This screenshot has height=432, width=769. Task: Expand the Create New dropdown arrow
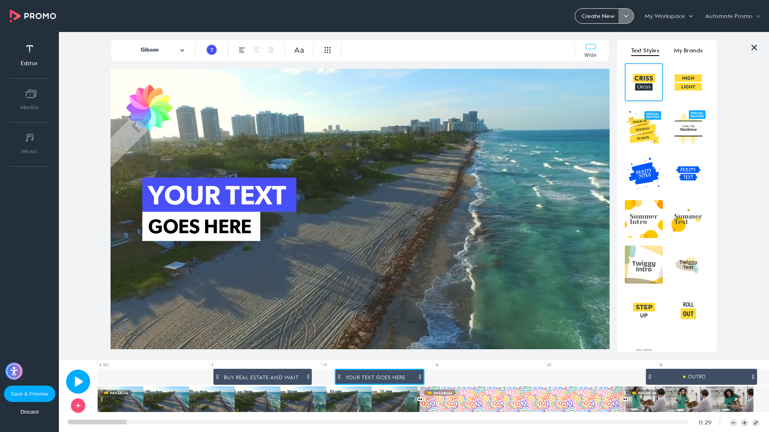[x=626, y=16]
